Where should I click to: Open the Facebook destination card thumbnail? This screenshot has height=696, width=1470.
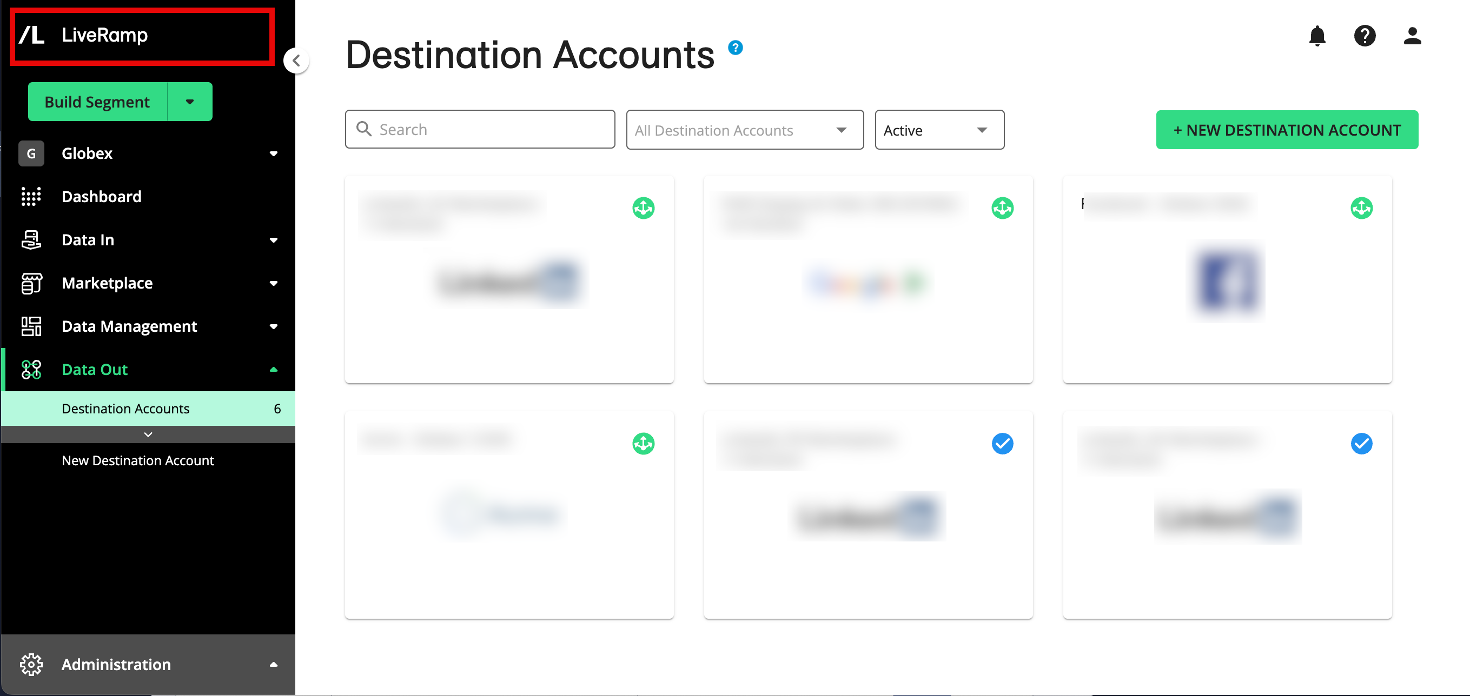(1227, 282)
